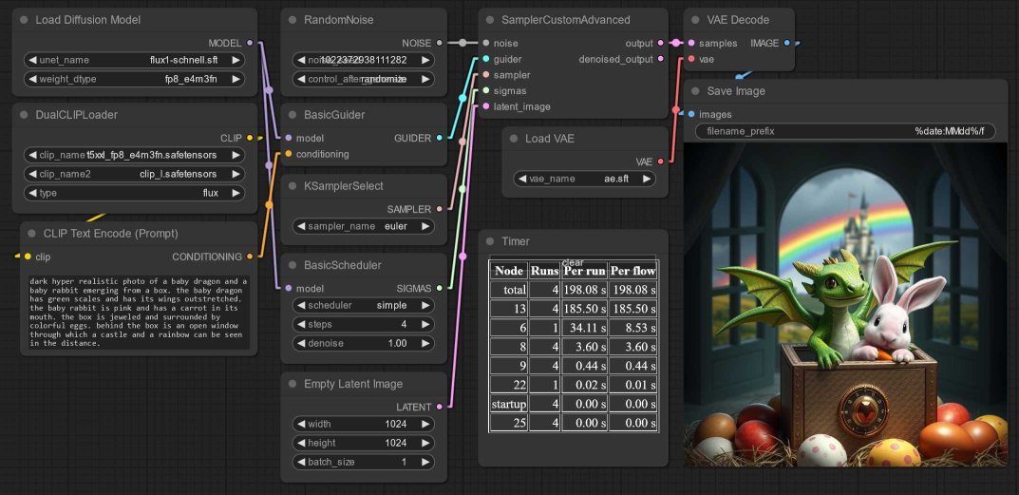Image resolution: width=1019 pixels, height=495 pixels.
Task: Click the MODEL output socket on Load Diffusion Model
Action: [250, 43]
